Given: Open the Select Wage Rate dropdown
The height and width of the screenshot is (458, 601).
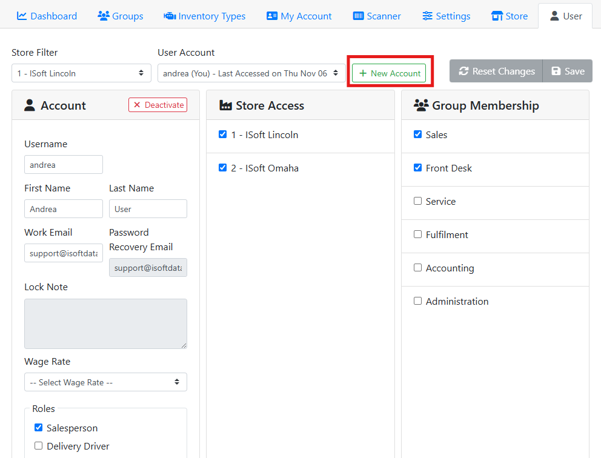Looking at the screenshot, I should click(x=105, y=382).
